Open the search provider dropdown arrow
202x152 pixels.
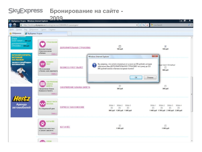192,25
